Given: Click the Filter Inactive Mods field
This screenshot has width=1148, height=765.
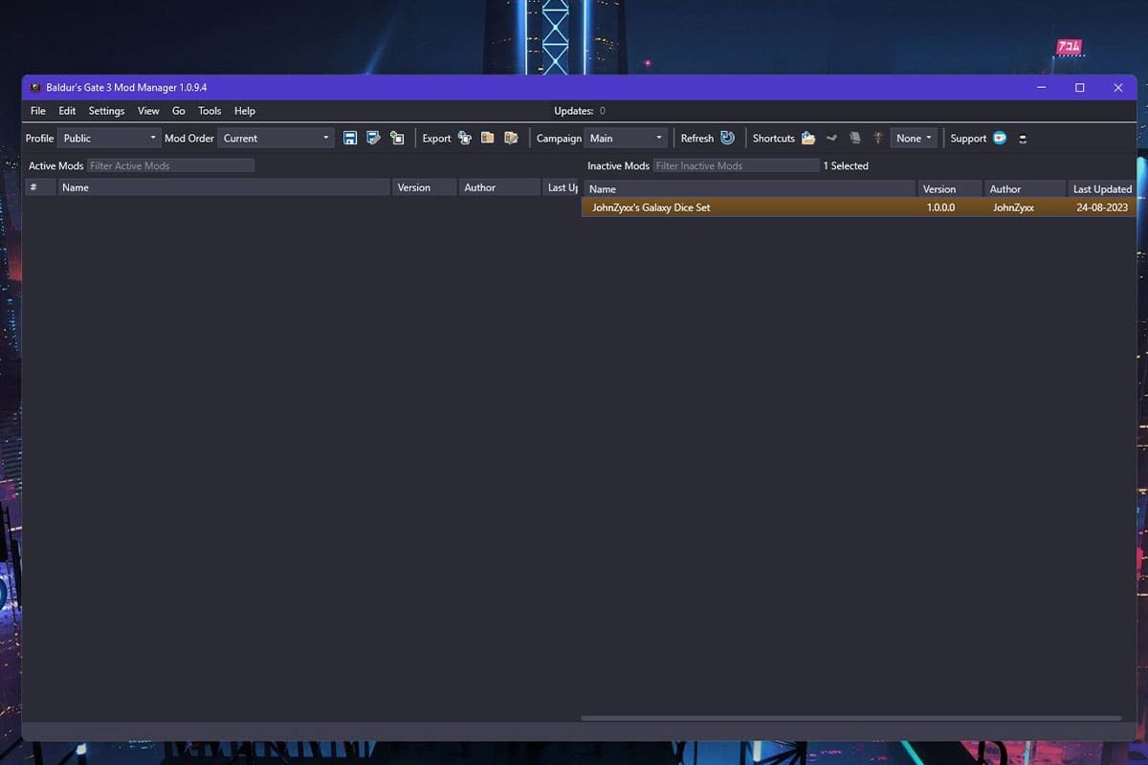Looking at the screenshot, I should (x=737, y=165).
